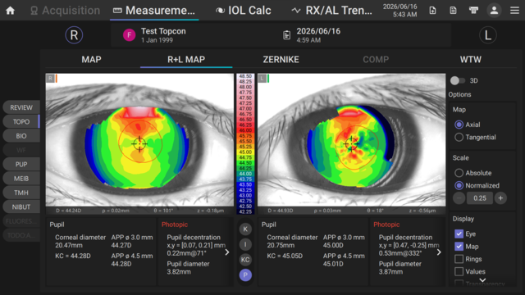Image resolution: width=525 pixels, height=295 pixels.
Task: Expand left eye Photopic panel arrow
Action: [439, 252]
